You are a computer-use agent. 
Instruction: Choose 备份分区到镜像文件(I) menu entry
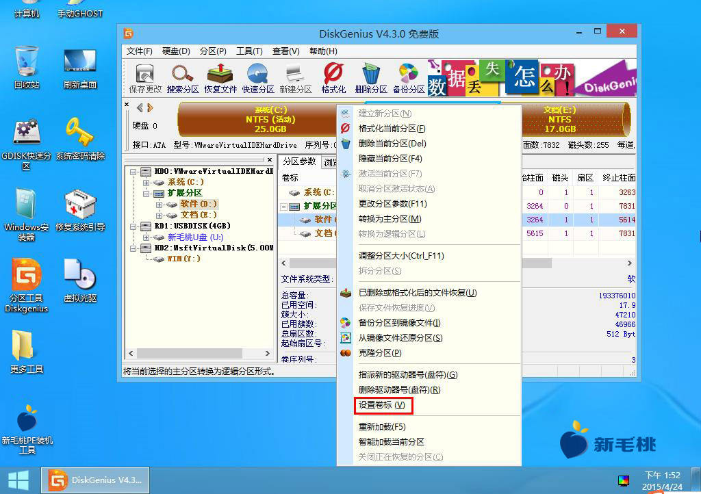point(429,322)
